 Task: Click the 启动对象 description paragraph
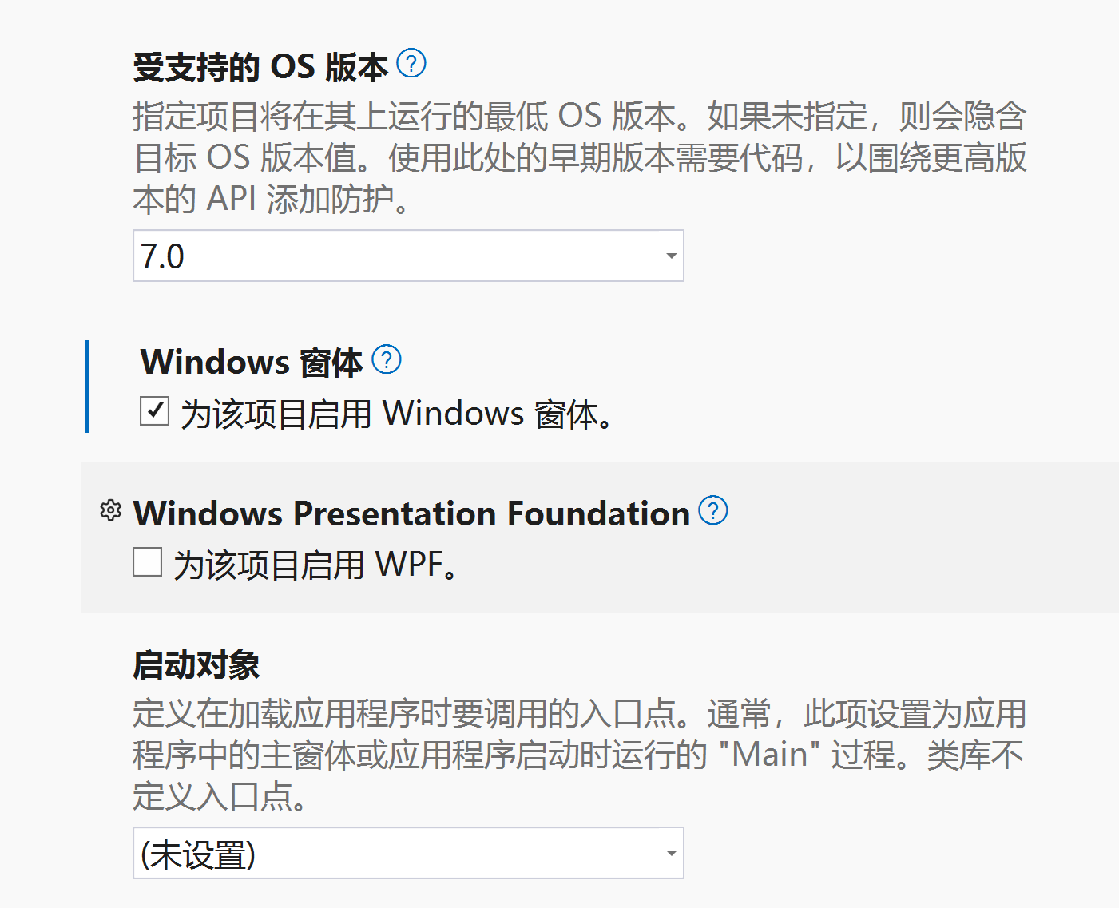click(x=580, y=755)
